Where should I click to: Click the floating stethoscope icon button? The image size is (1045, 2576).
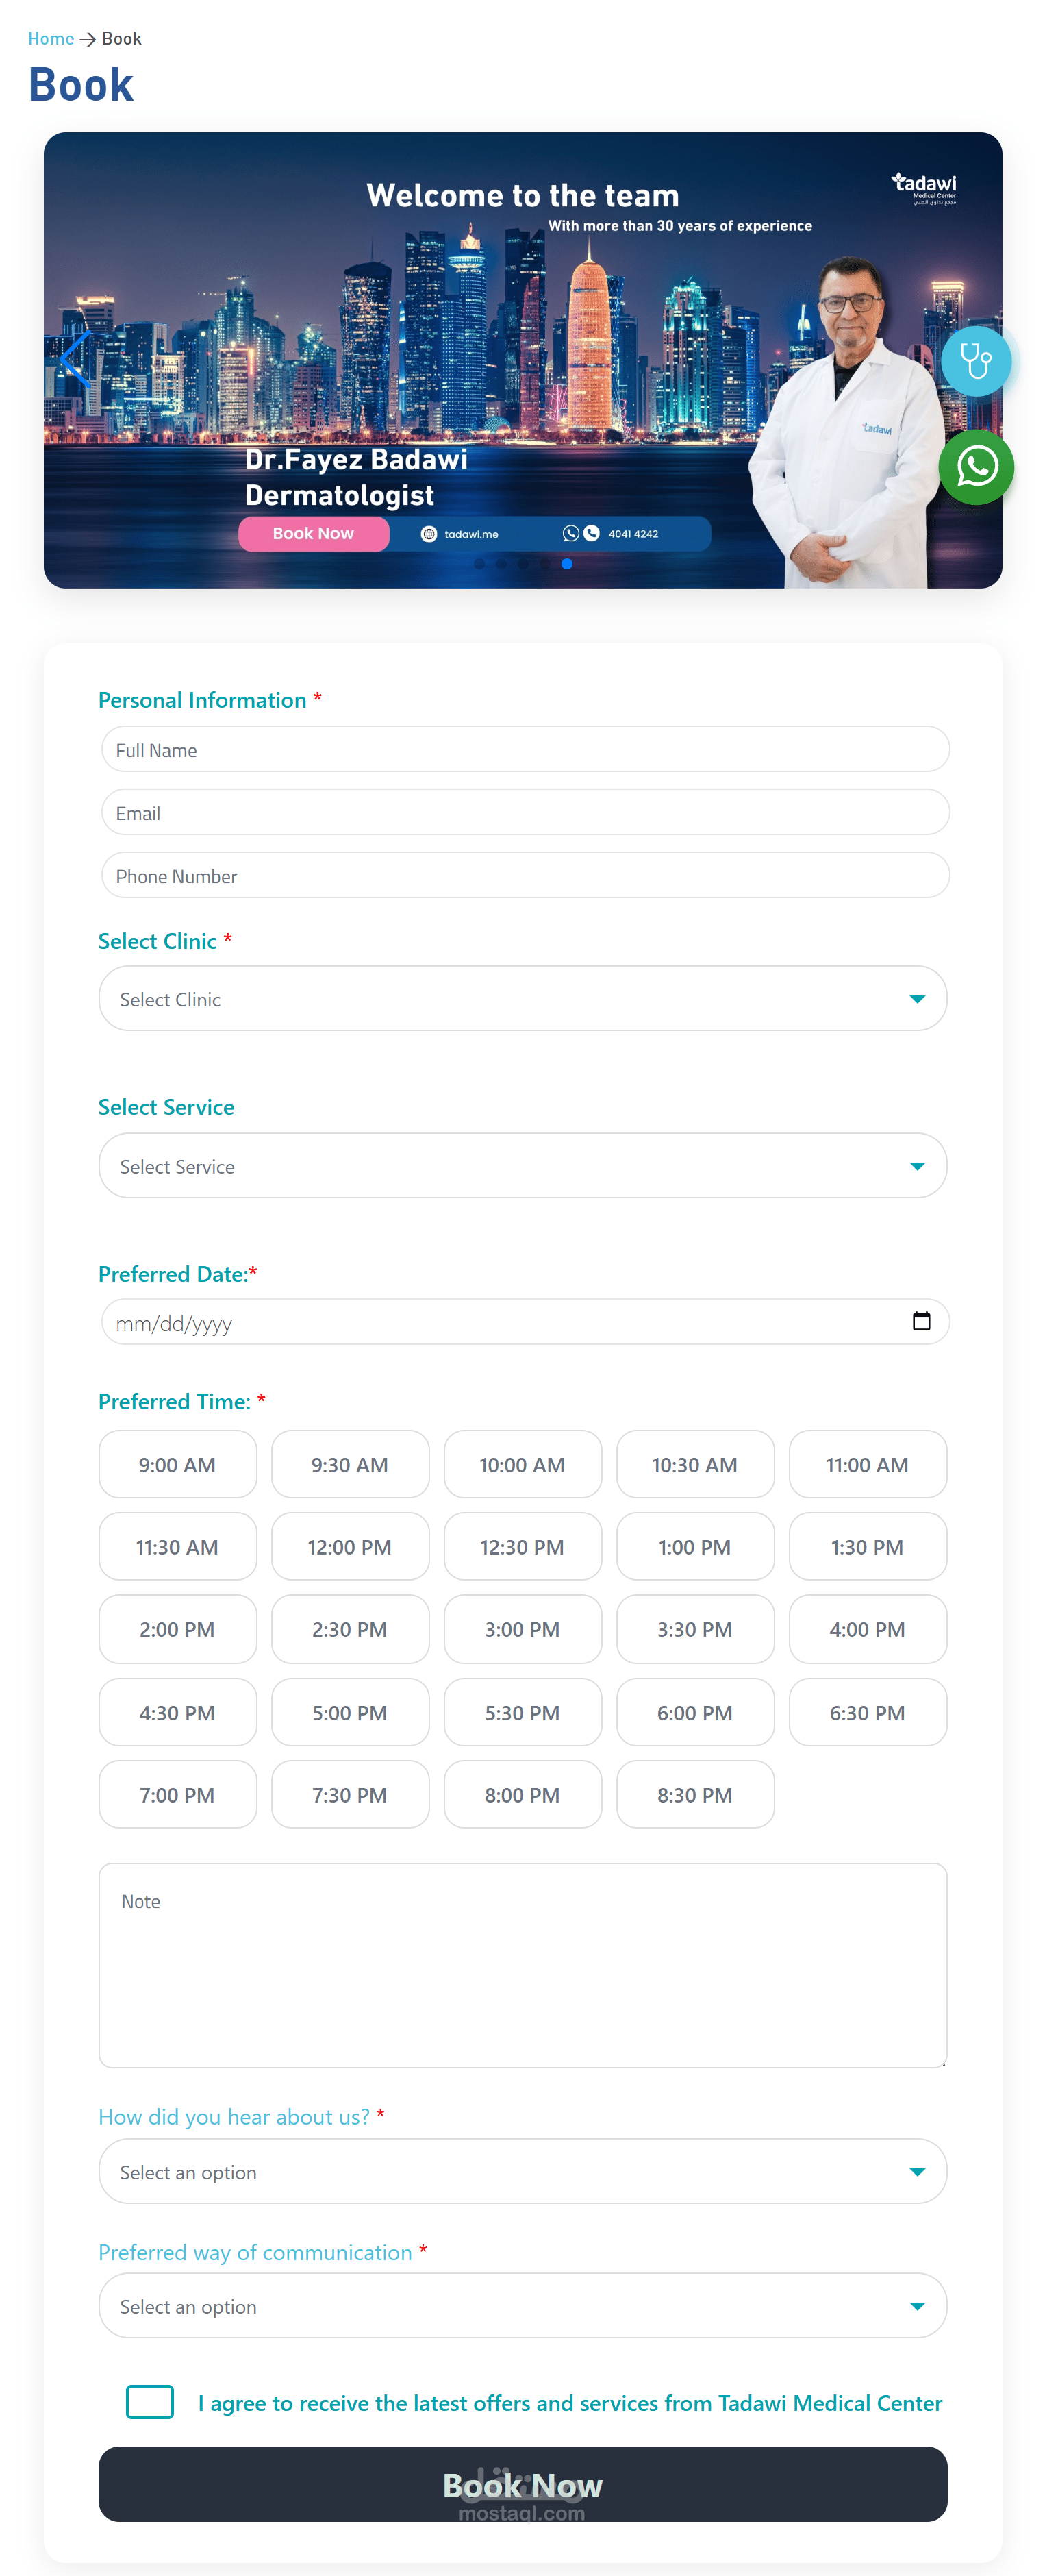tap(975, 361)
